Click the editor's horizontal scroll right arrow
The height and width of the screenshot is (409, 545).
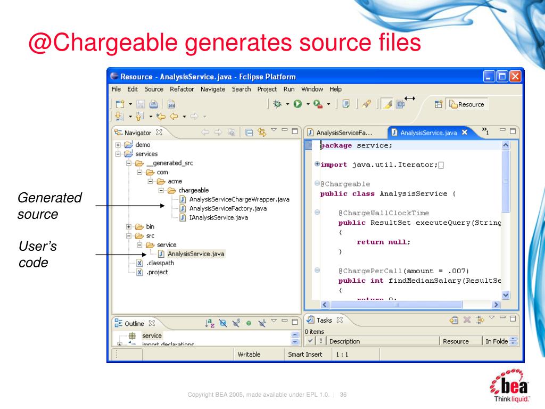pyautogui.click(x=496, y=305)
